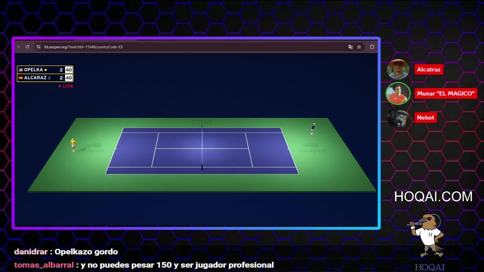484x272 pixels.
Task: Click the Alcatraz avatar picture
Action: coord(398,70)
